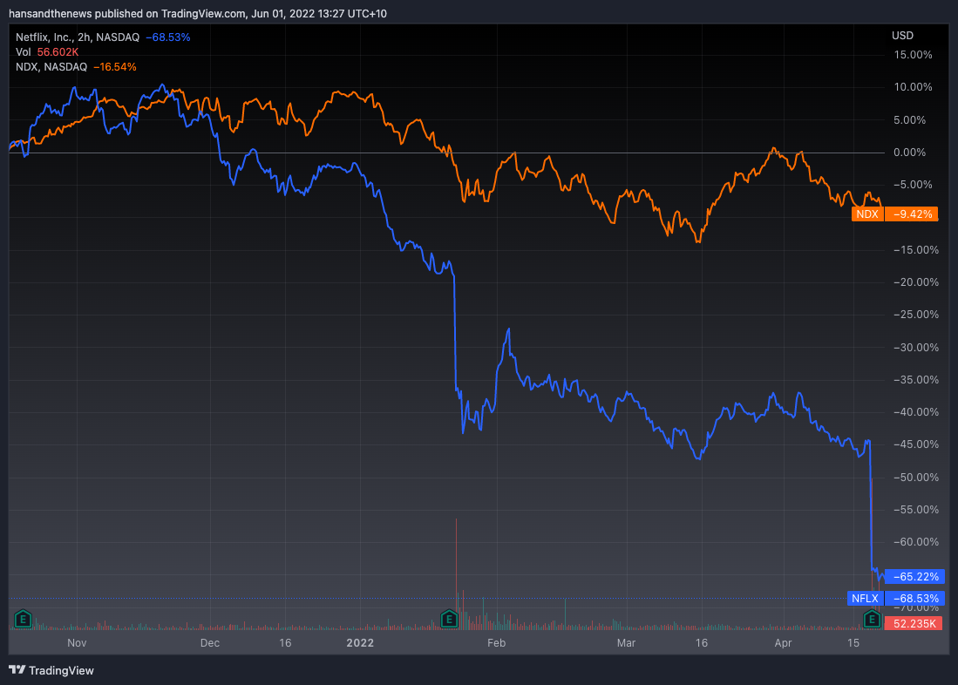
Task: Click the 15.00% level on price axis
Action: pyautogui.click(x=913, y=55)
